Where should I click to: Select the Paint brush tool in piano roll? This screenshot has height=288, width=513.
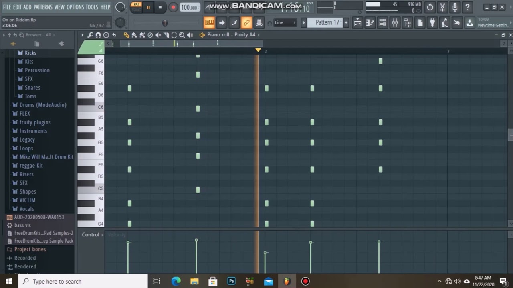(x=134, y=35)
